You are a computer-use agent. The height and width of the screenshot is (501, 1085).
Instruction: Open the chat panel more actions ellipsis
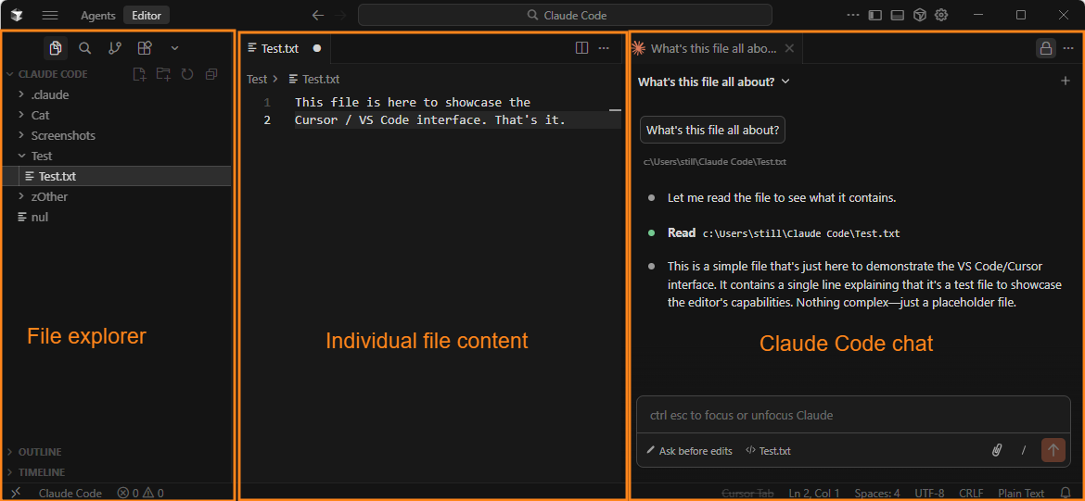(1068, 48)
